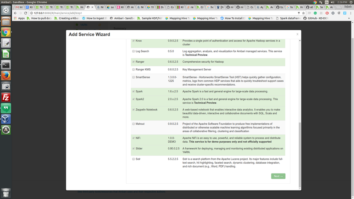
Task: Reload the Ambari page
Action: coord(26,13)
